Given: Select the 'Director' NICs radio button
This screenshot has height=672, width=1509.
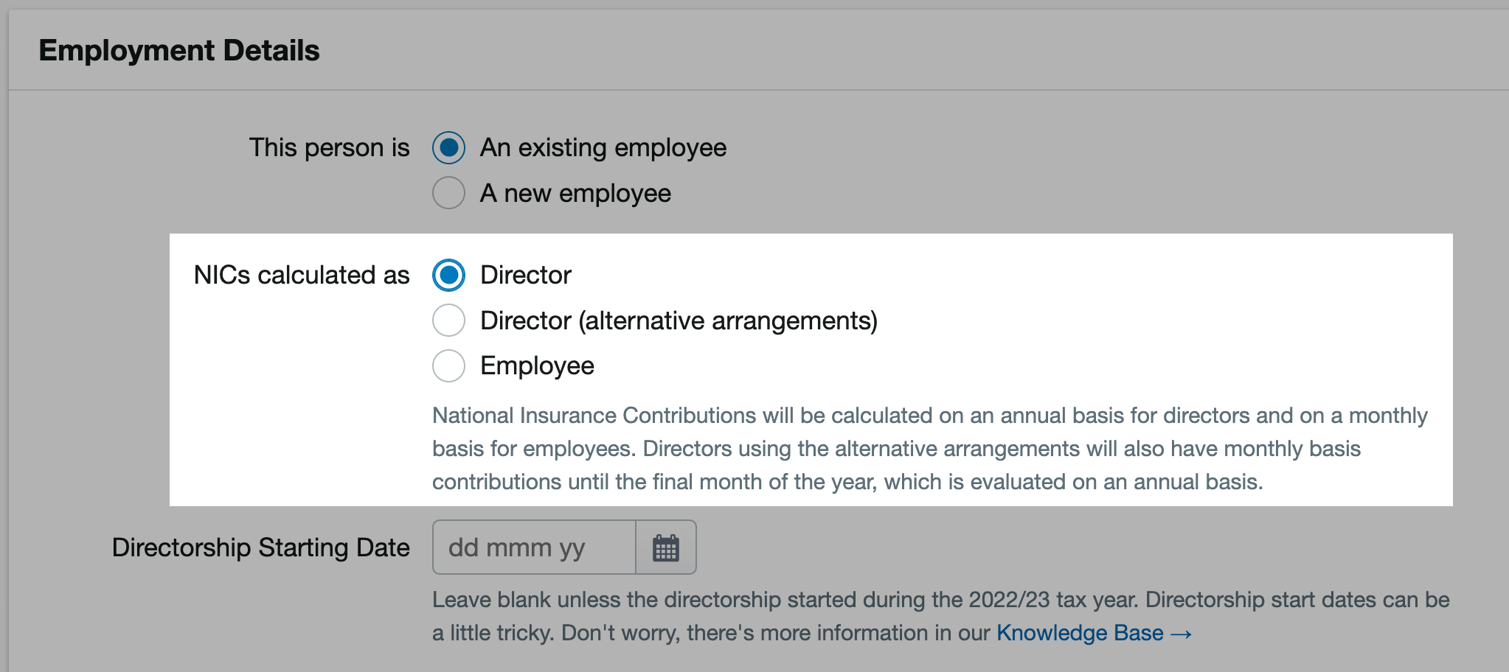Looking at the screenshot, I should (448, 275).
